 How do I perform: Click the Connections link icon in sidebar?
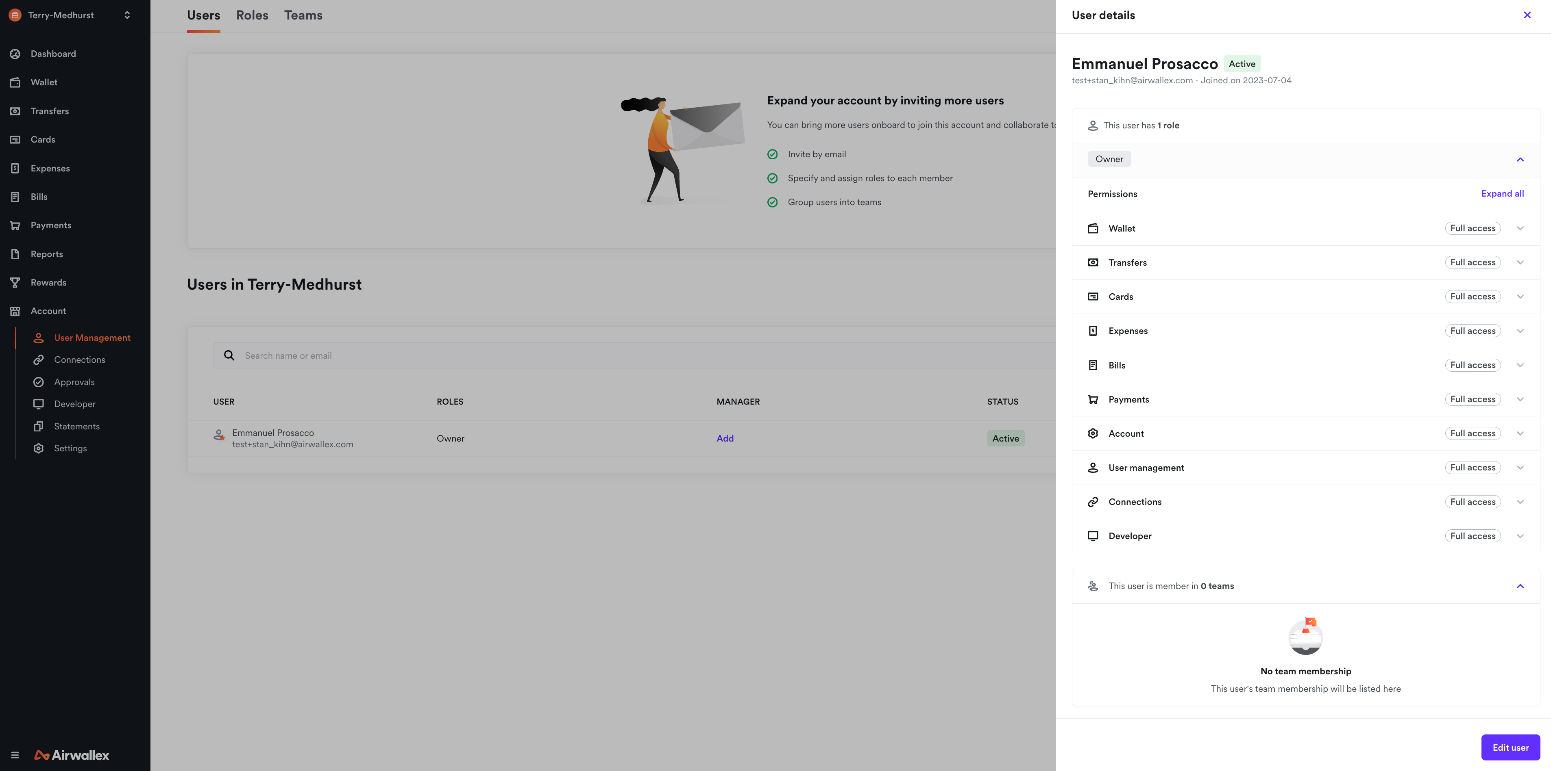pyautogui.click(x=39, y=360)
